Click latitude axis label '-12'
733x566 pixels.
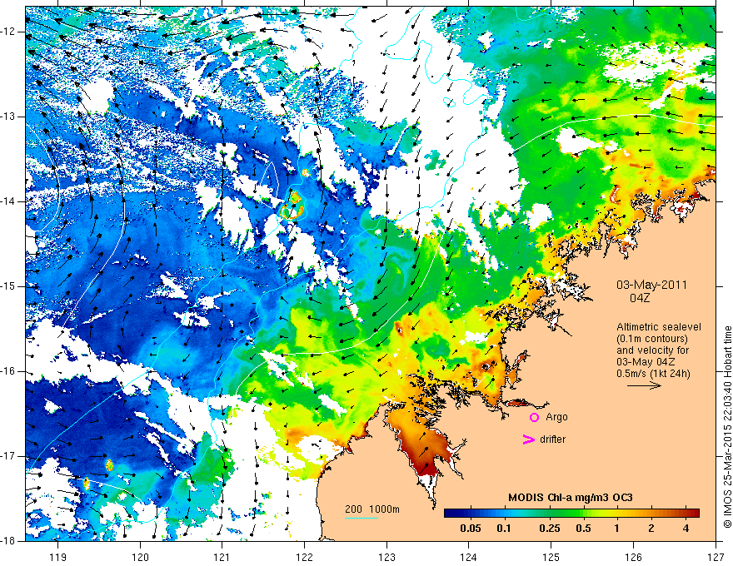[8, 32]
